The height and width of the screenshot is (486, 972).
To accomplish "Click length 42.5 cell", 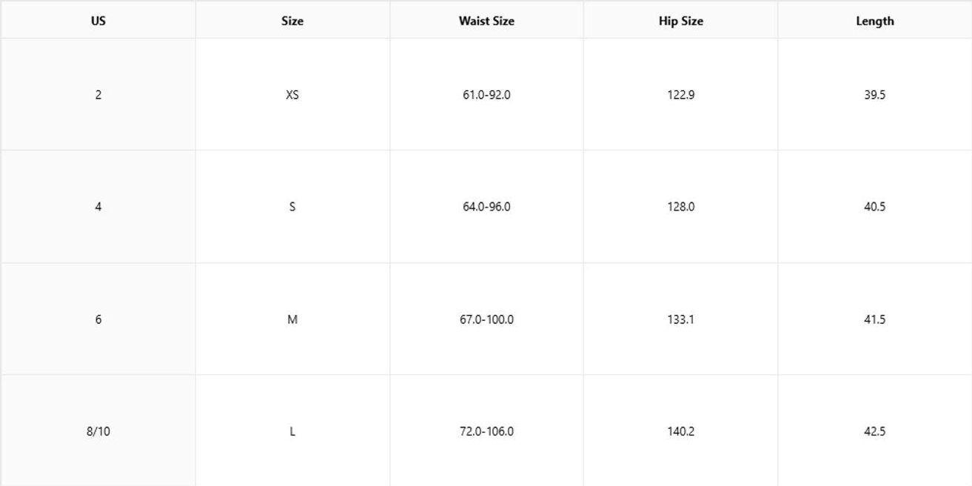I will coord(875,431).
